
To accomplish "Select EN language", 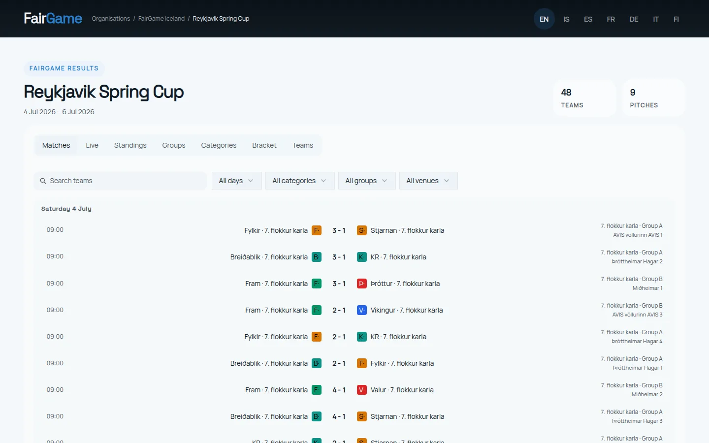I will [x=544, y=19].
